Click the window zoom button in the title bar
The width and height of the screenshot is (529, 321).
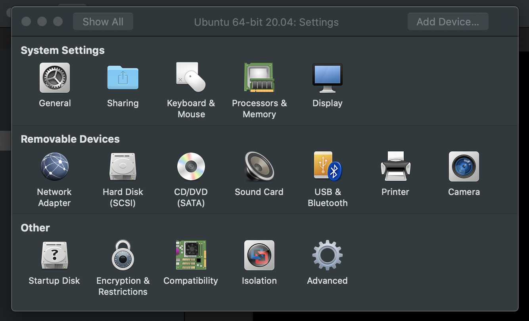click(58, 21)
